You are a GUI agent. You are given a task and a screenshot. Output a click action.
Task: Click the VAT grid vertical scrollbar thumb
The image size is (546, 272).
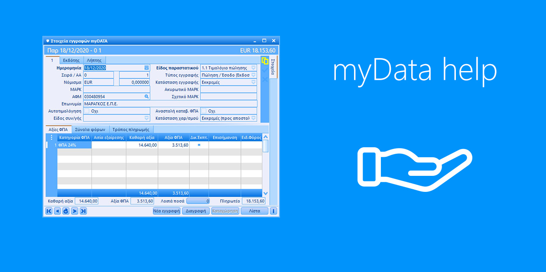[266, 146]
